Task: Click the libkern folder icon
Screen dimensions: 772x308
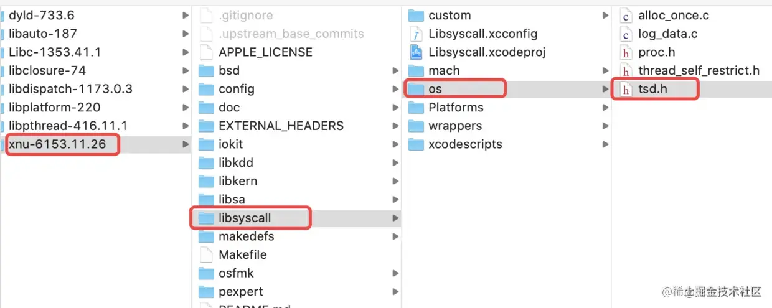Action: coord(206,181)
